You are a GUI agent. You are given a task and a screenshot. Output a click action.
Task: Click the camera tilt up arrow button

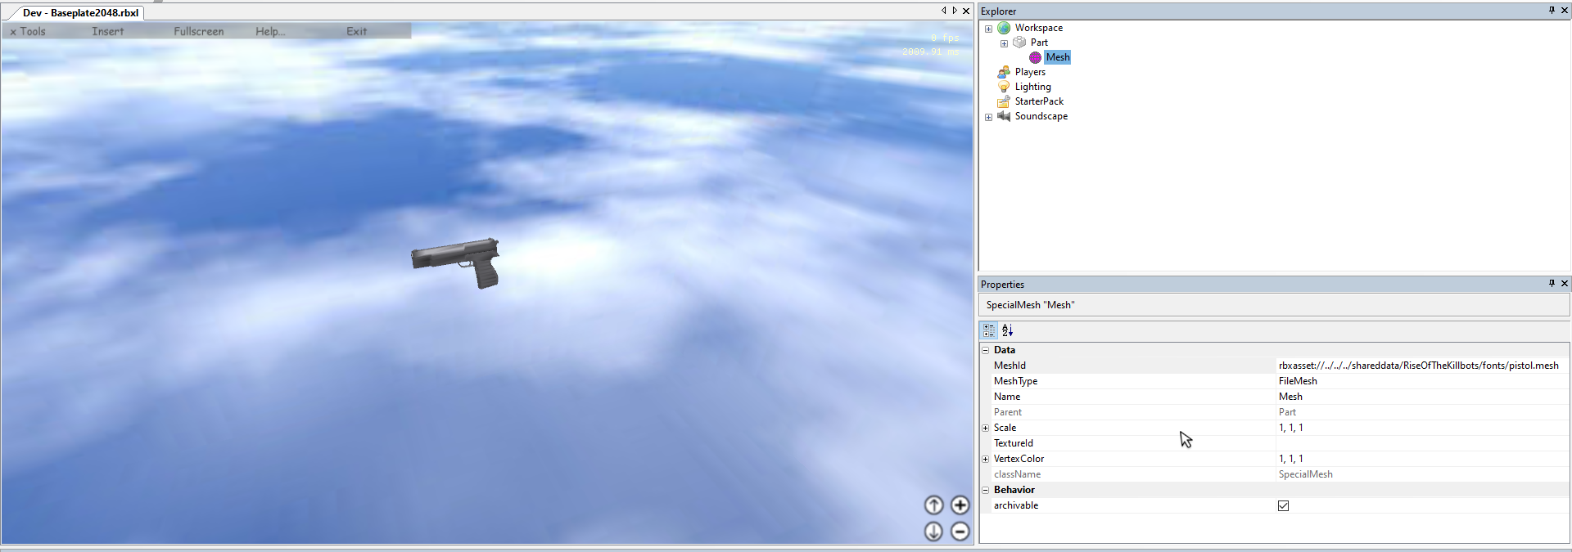coord(933,505)
